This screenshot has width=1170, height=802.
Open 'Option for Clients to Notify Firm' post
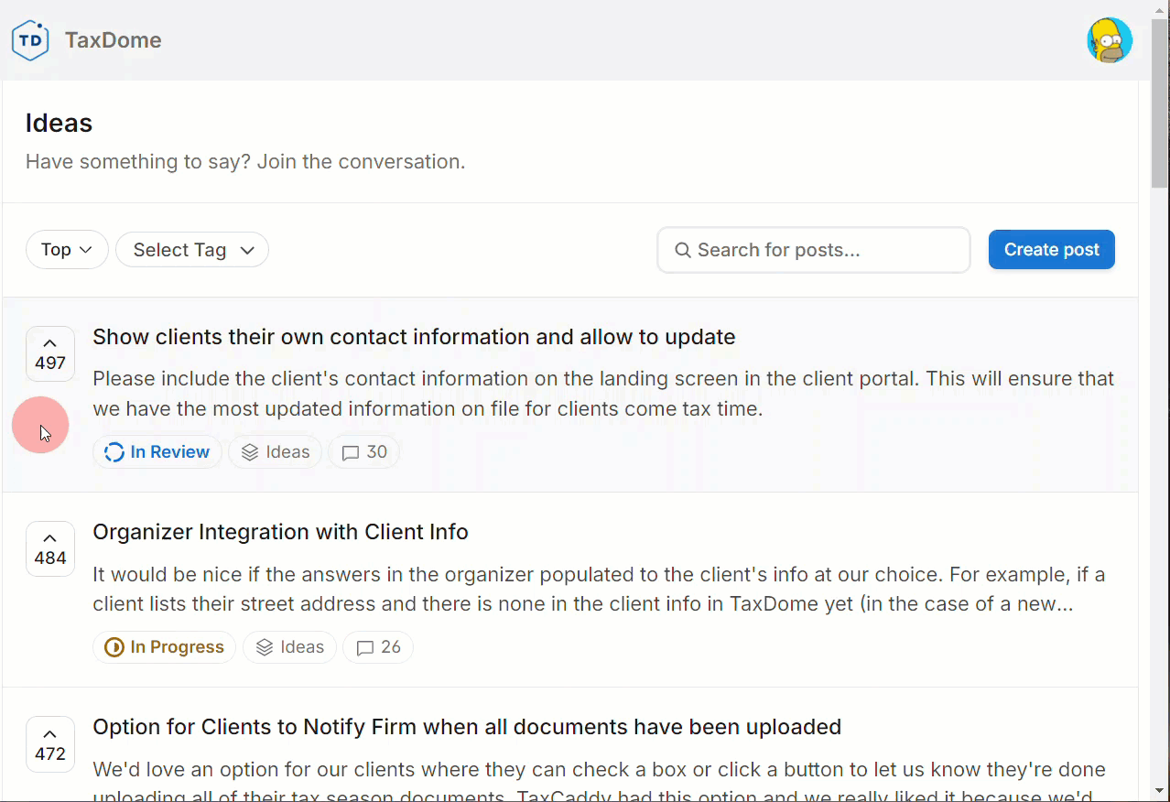pos(467,727)
